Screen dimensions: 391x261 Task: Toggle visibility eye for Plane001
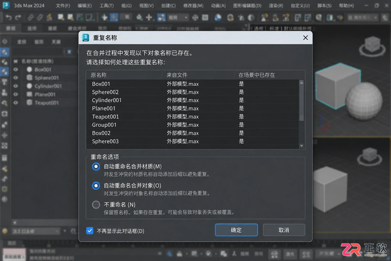16,94
